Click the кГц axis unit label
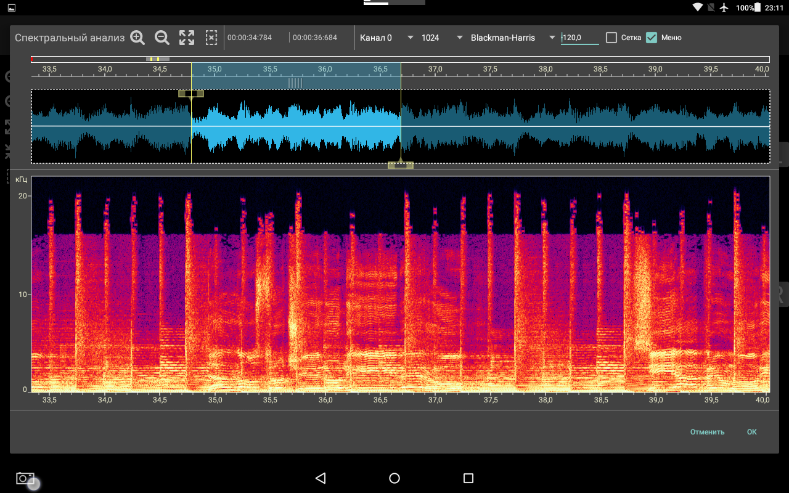This screenshot has width=789, height=493. pos(21,179)
